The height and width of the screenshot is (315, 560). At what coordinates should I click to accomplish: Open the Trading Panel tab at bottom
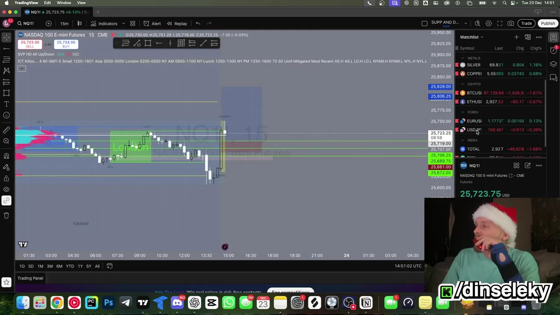(x=30, y=278)
